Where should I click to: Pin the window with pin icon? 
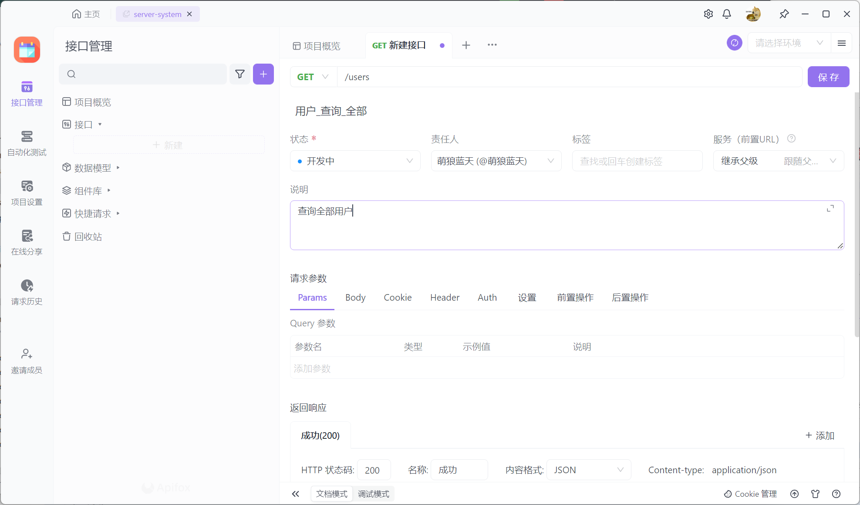click(784, 14)
